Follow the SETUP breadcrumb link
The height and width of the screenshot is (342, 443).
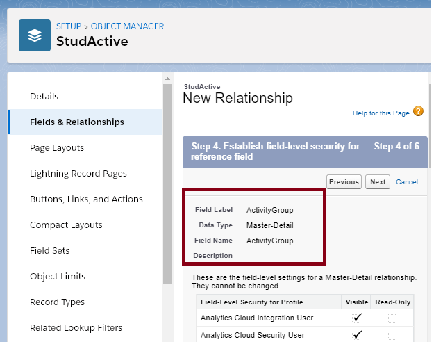pyautogui.click(x=69, y=26)
